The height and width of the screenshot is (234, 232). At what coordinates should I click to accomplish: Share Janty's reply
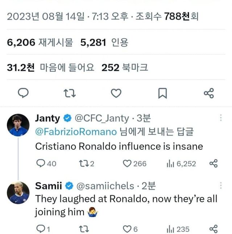click(214, 164)
